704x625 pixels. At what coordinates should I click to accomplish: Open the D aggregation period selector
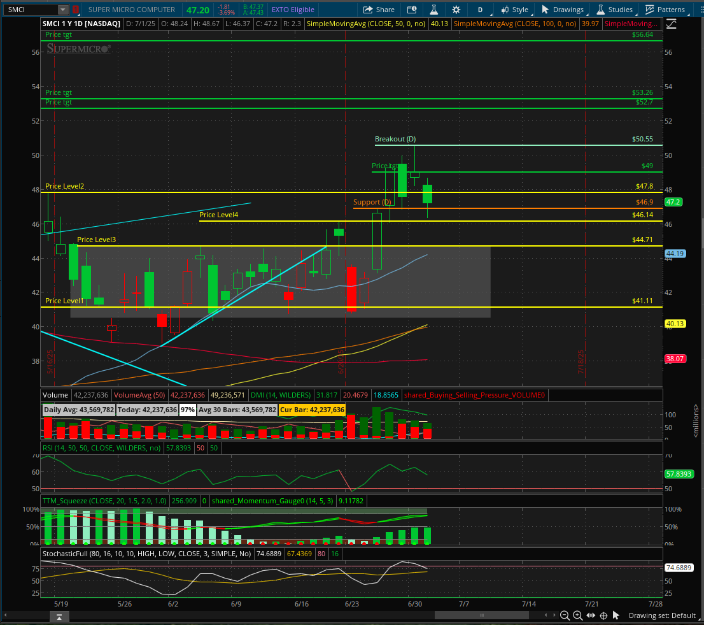(480, 10)
